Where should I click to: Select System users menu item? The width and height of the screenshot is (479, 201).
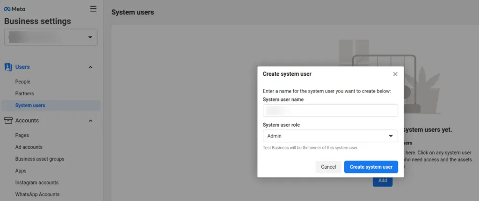(x=30, y=106)
